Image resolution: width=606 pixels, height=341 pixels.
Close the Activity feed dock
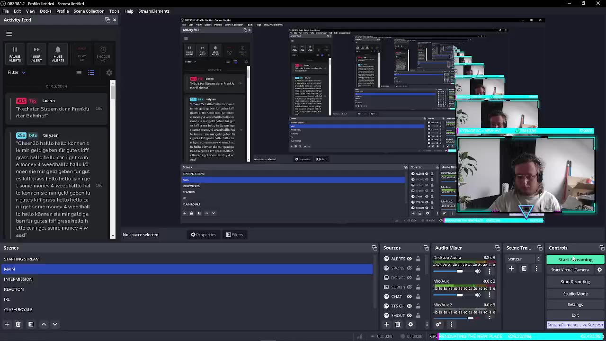[114, 20]
